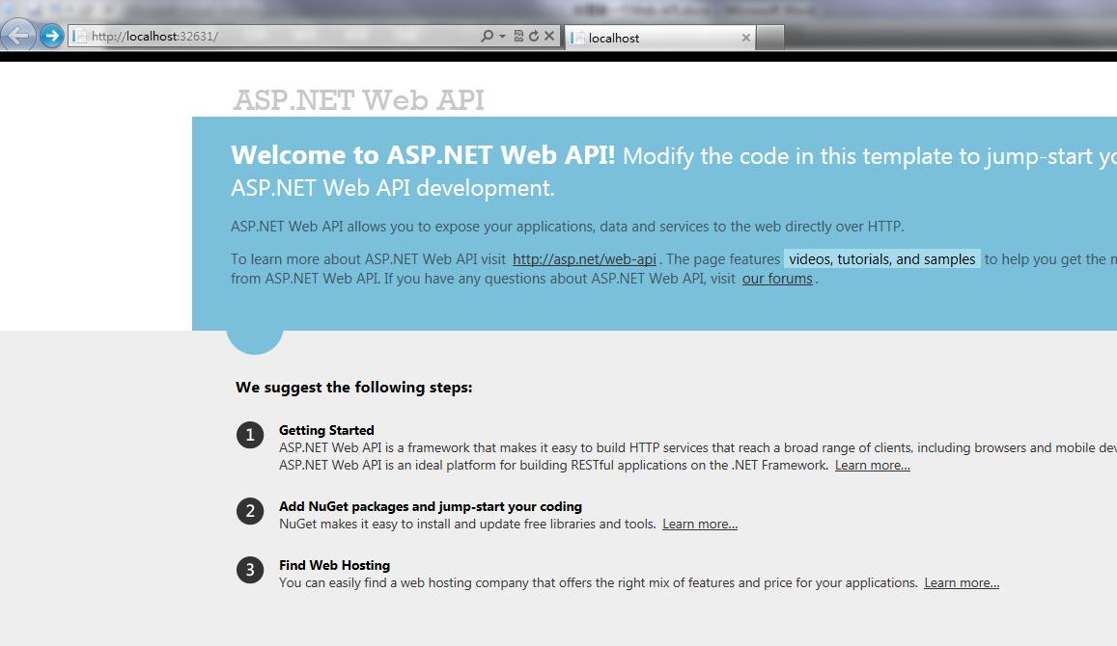Click Learn more under NuGet packages
This screenshot has width=1117, height=646.
[700, 525]
